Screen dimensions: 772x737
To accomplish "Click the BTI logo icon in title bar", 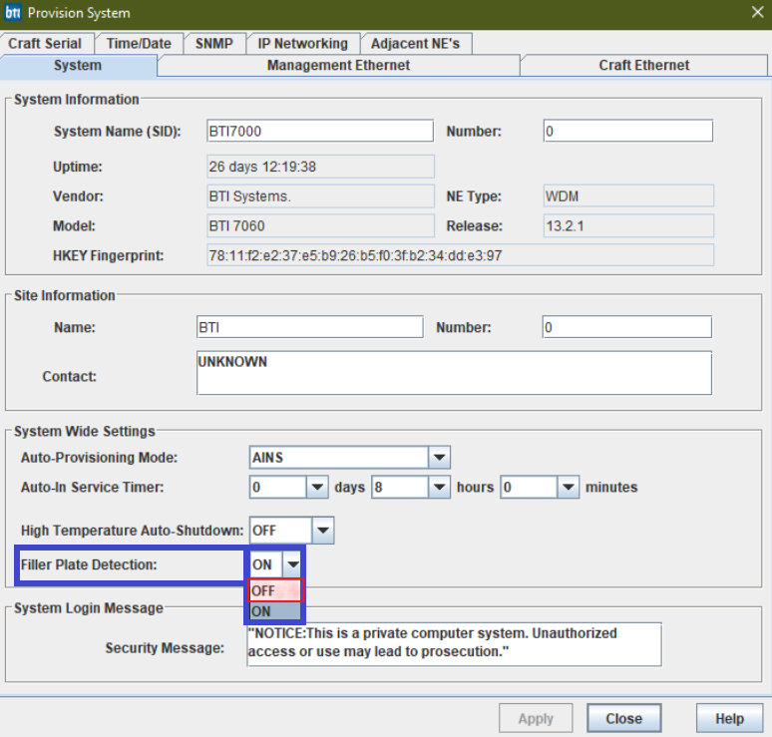I will tap(13, 13).
